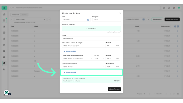Click Ajouter l'écriture button
Image resolution: width=183 pixels, height=103 pixels.
pos(114,89)
